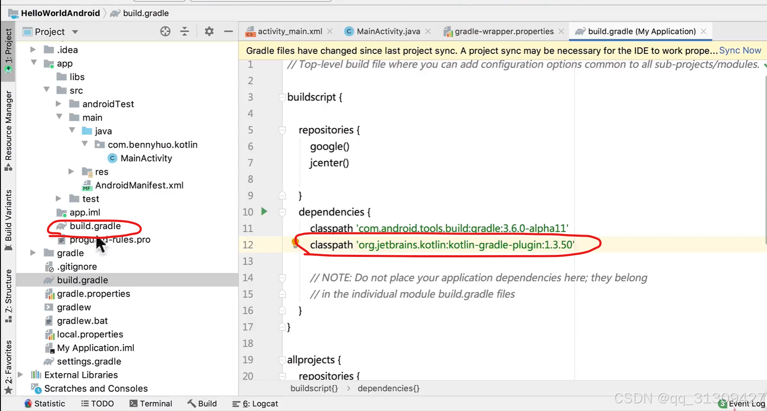This screenshot has width=767, height=411.
Task: Open the Project panel settings gear
Action: pos(209,31)
